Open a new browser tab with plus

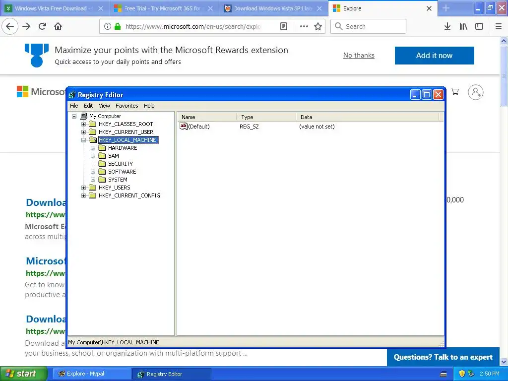(x=446, y=8)
